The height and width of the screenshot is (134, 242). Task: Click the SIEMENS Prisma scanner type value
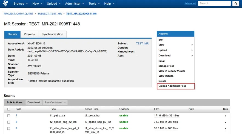pyautogui.click(x=38, y=73)
